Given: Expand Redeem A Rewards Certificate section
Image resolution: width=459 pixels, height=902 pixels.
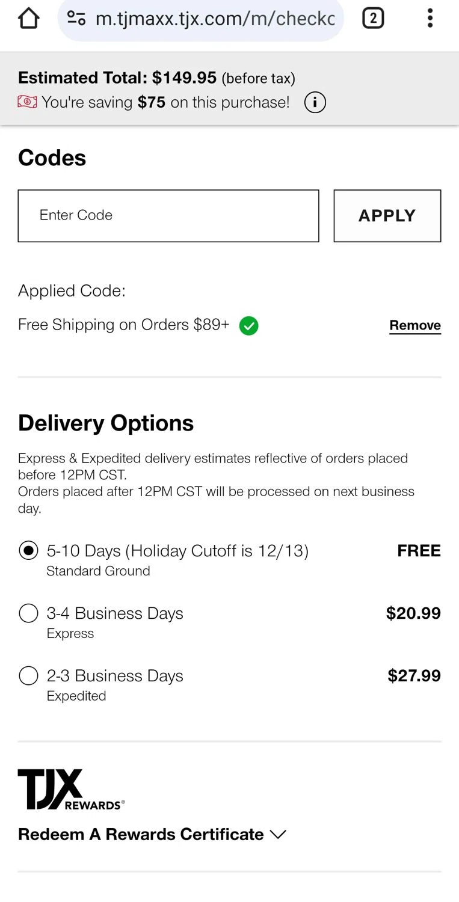Looking at the screenshot, I should pyautogui.click(x=140, y=834).
